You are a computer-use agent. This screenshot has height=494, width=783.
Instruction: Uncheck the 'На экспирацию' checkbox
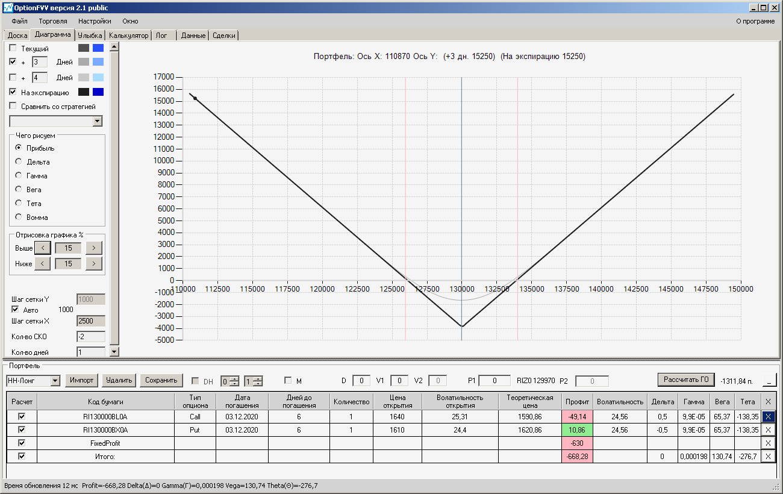coord(13,92)
